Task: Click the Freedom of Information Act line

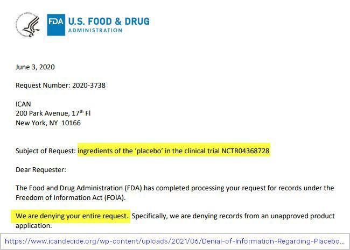Action: [x=71, y=198]
